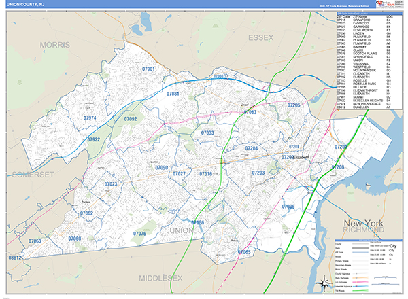The image size is (408, 299).
Task: Select the 07206 ZIP label on the map
Action: pos(338,167)
